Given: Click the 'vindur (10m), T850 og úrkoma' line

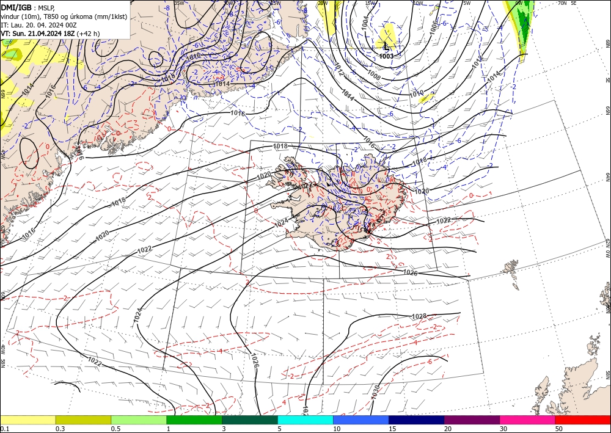Looking at the screenshot, I should 64,16.
